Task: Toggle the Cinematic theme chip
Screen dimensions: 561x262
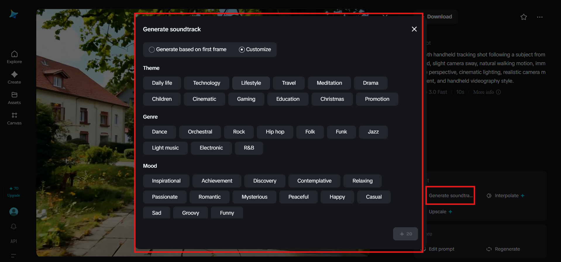Action: (204, 99)
